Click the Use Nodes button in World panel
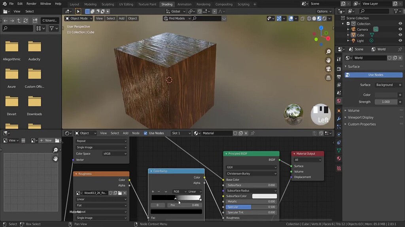This screenshot has width=405, height=227. point(373,75)
